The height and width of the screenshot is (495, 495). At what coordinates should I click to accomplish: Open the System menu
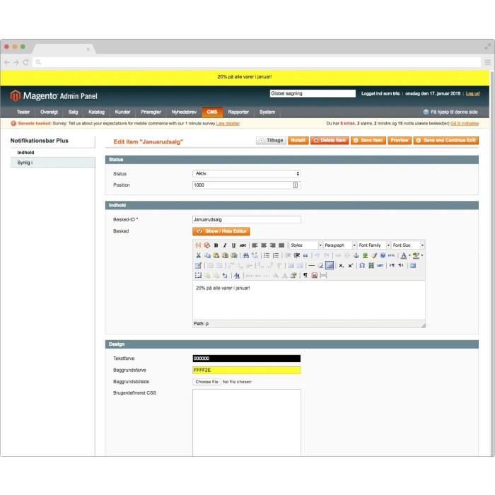click(267, 112)
